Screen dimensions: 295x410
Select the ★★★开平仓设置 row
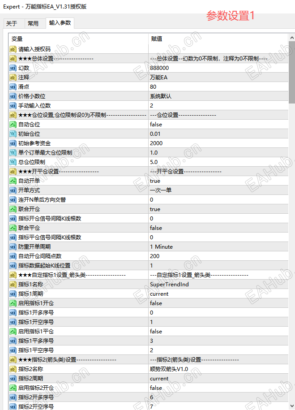149,172
